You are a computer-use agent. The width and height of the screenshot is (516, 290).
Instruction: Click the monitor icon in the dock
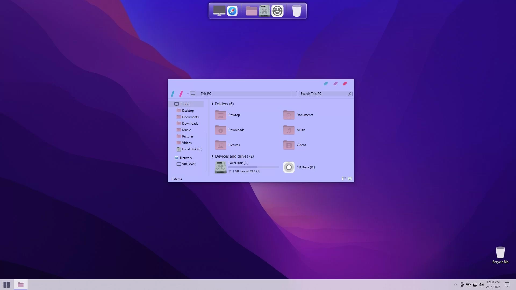[x=219, y=11]
